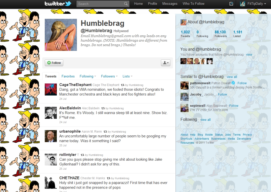Click view all next to Similar to @Humblebrag
271x192 pixels.
pos(232,77)
